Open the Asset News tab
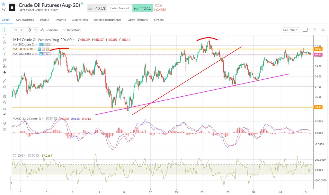Screen dimensions: 329x195 point(80,20)
